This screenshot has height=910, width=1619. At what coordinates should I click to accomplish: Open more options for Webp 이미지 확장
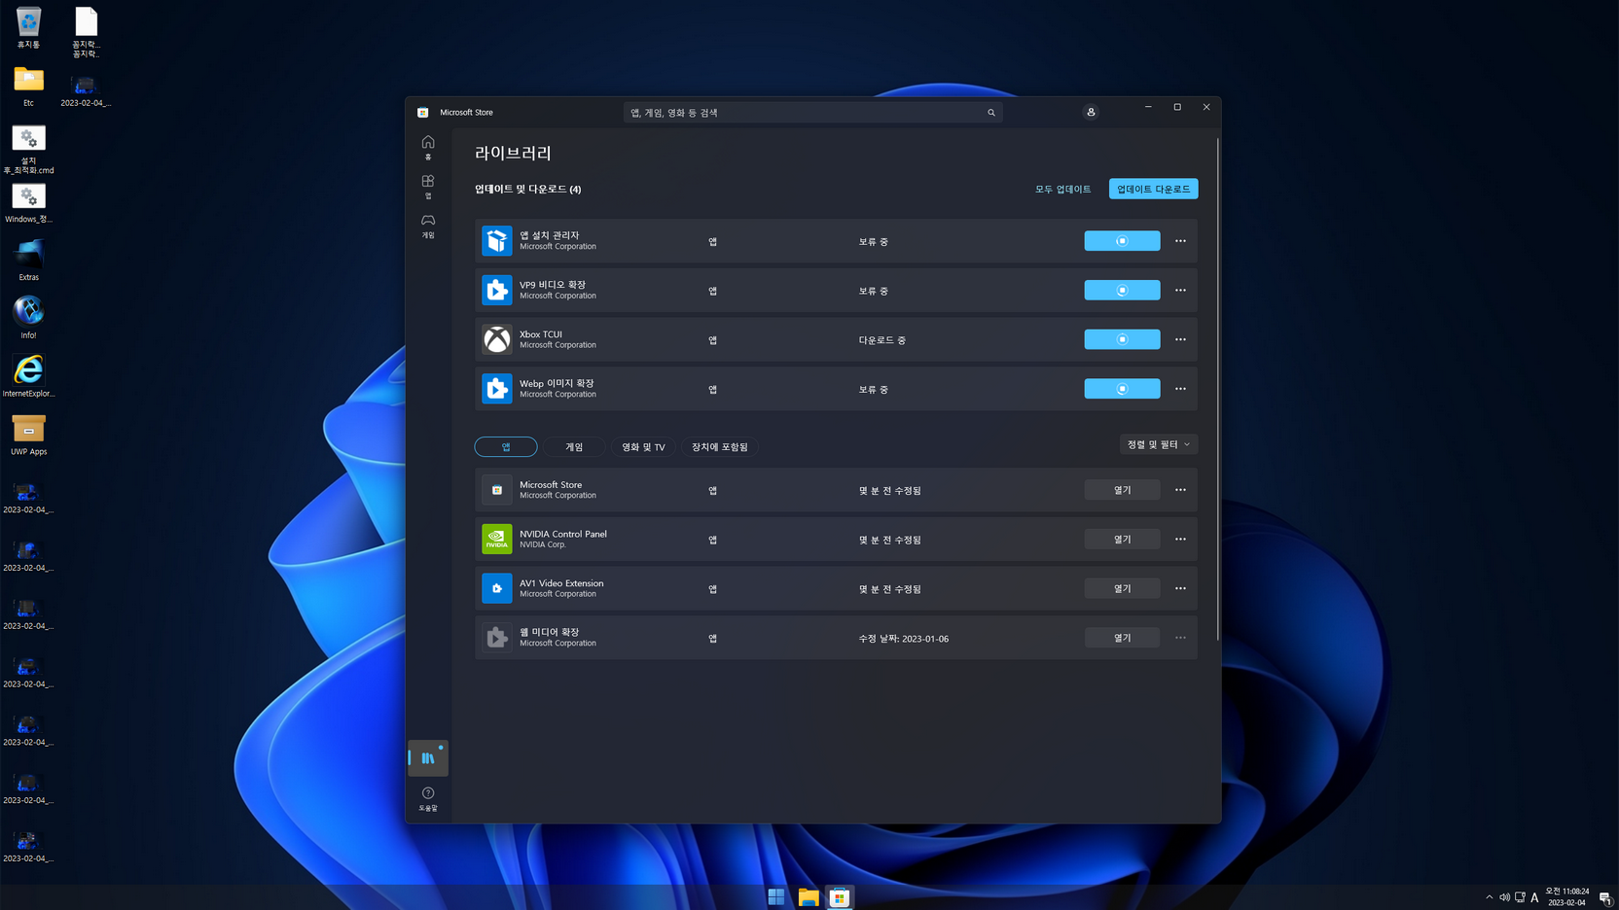pyautogui.click(x=1180, y=389)
